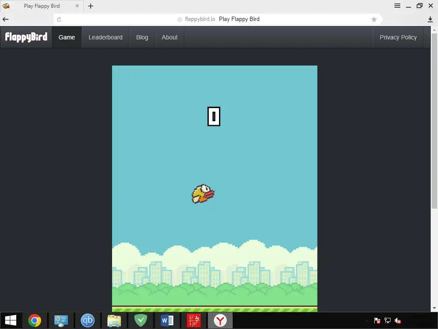Click the browser back arrow
Image resolution: width=438 pixels, height=329 pixels.
click(x=6, y=19)
